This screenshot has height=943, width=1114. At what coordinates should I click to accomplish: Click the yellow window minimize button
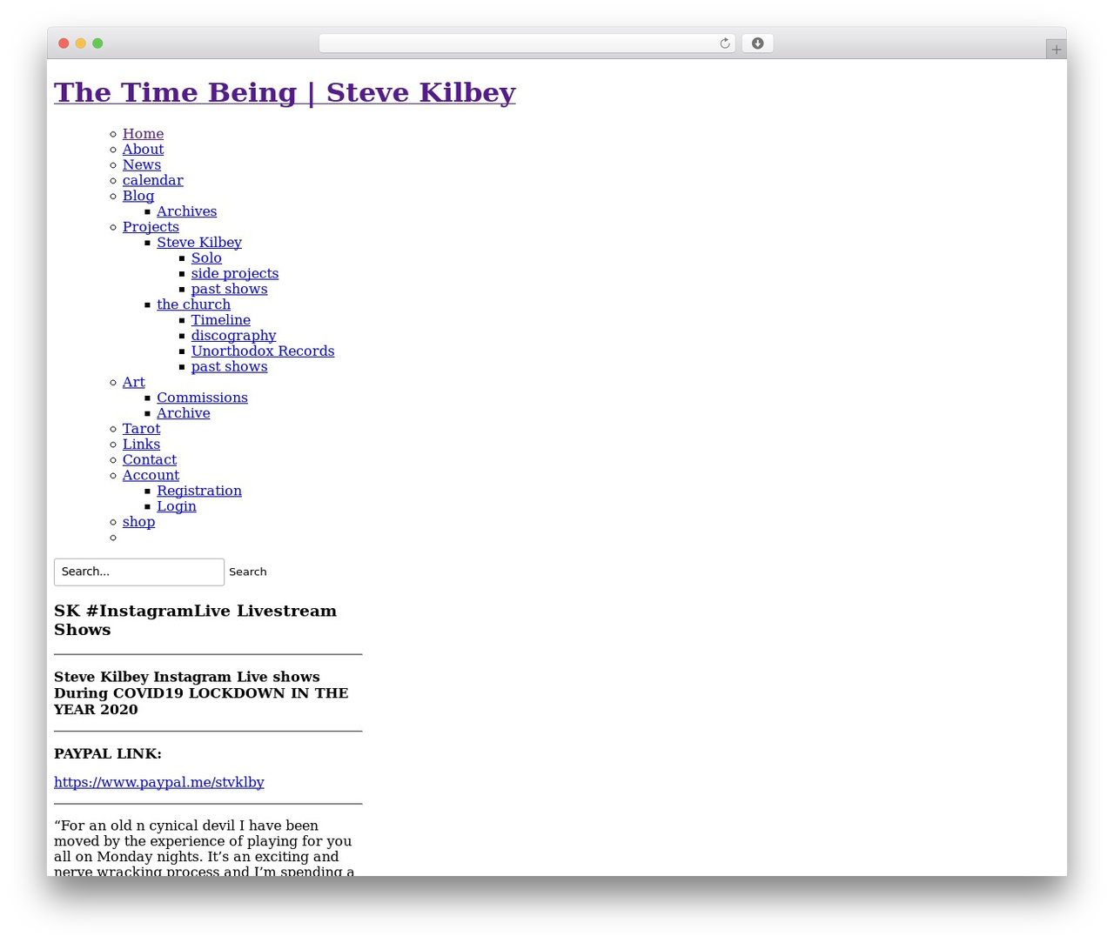(81, 43)
